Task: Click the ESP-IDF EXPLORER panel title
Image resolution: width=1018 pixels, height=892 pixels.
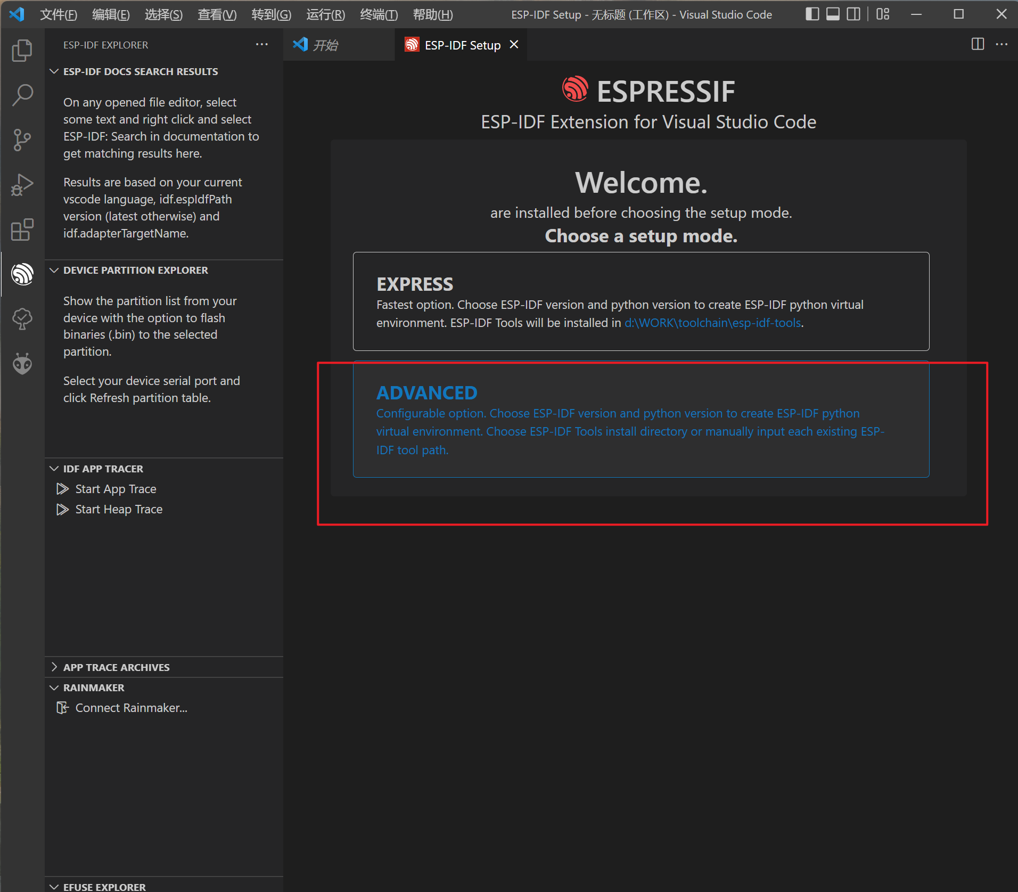Action: [106, 45]
